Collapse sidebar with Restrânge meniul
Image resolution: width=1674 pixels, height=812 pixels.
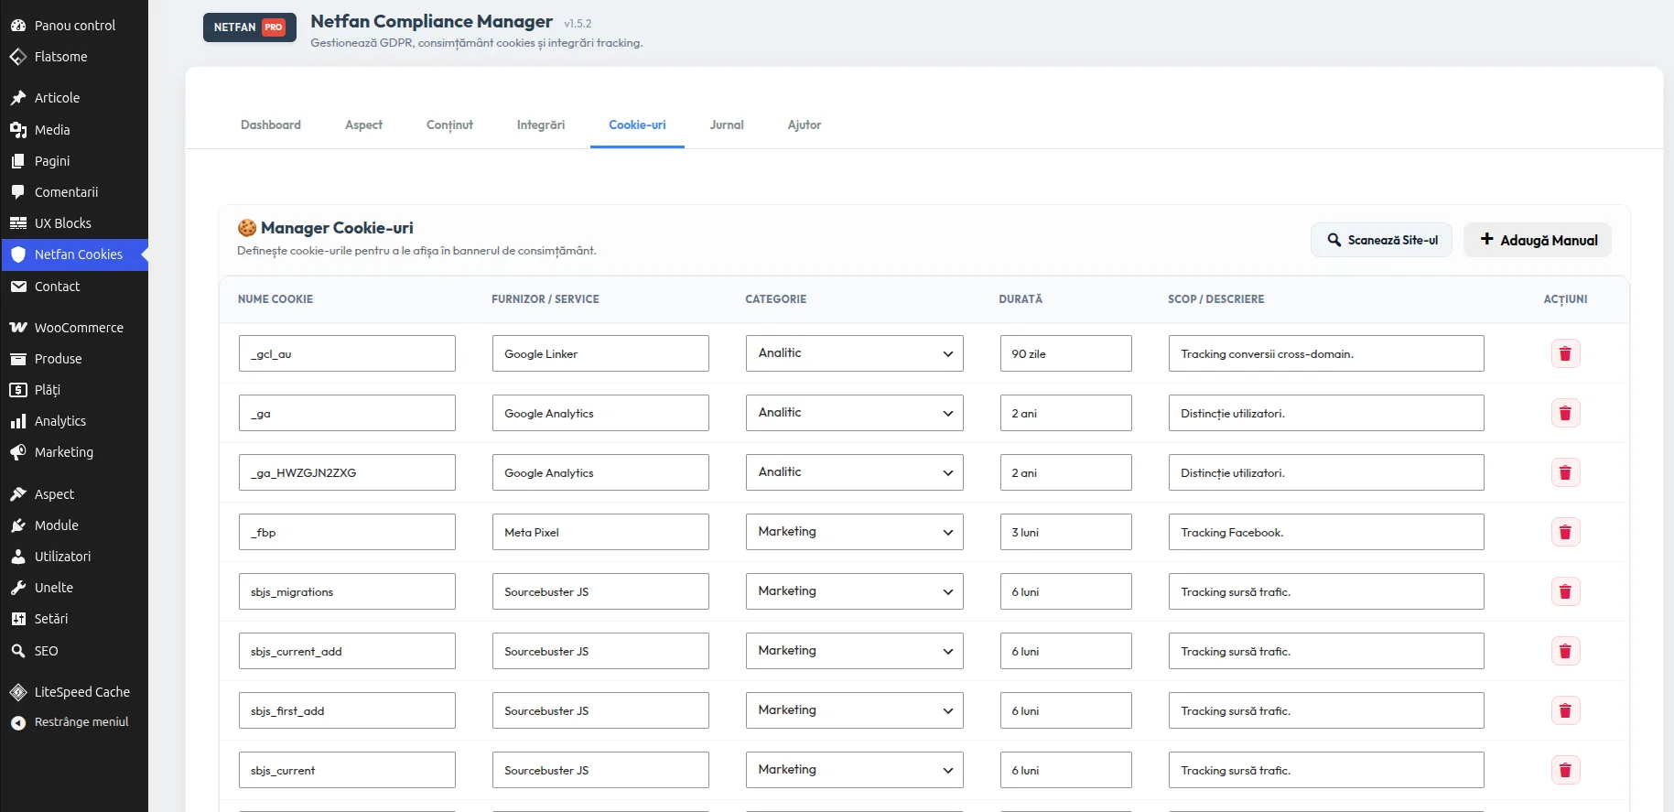click(73, 722)
